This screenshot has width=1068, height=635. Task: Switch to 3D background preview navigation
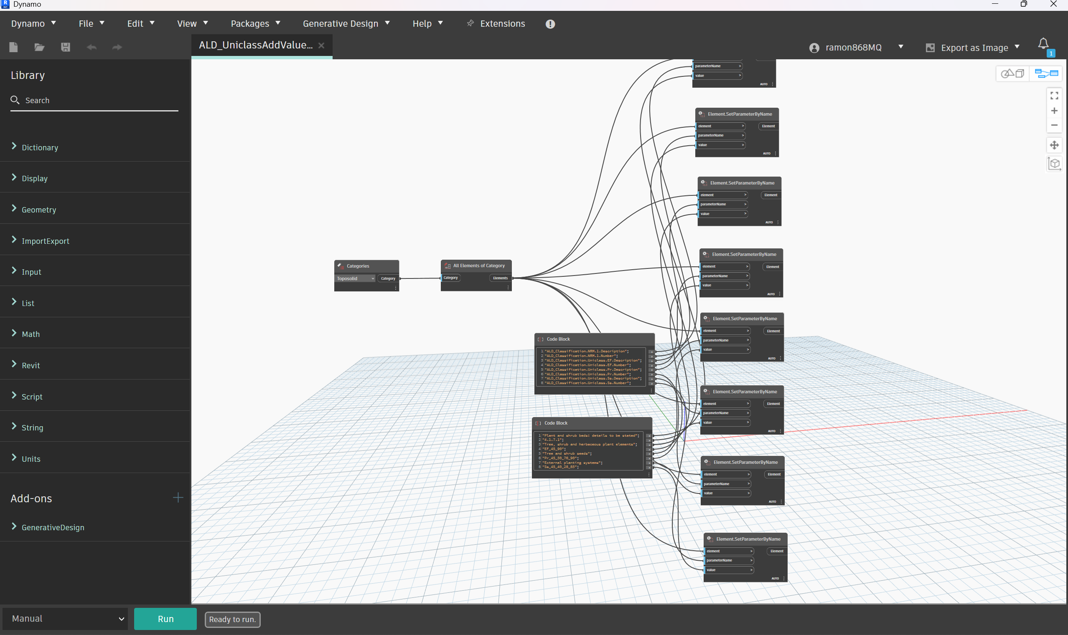(1012, 73)
